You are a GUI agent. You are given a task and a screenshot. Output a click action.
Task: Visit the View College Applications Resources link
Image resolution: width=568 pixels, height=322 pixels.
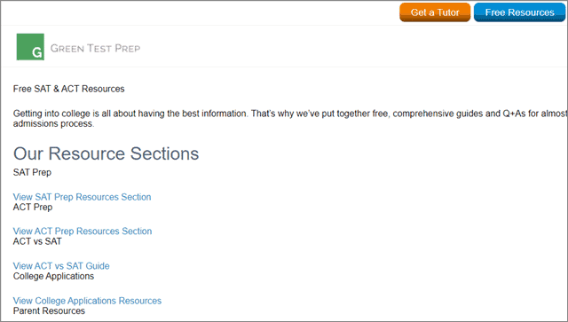(87, 301)
